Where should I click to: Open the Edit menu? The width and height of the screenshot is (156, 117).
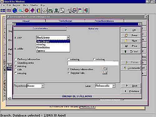point(9,5)
